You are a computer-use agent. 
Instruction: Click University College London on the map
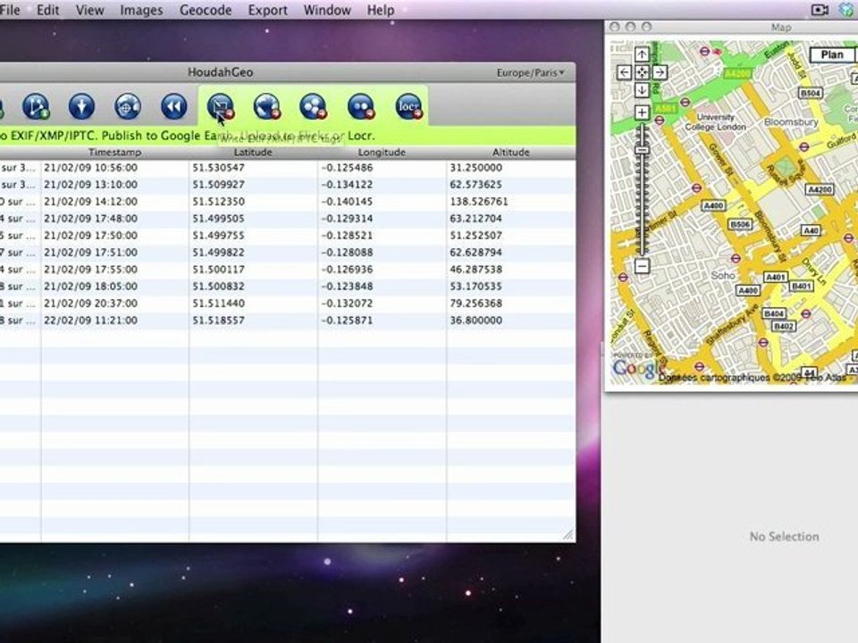716,122
